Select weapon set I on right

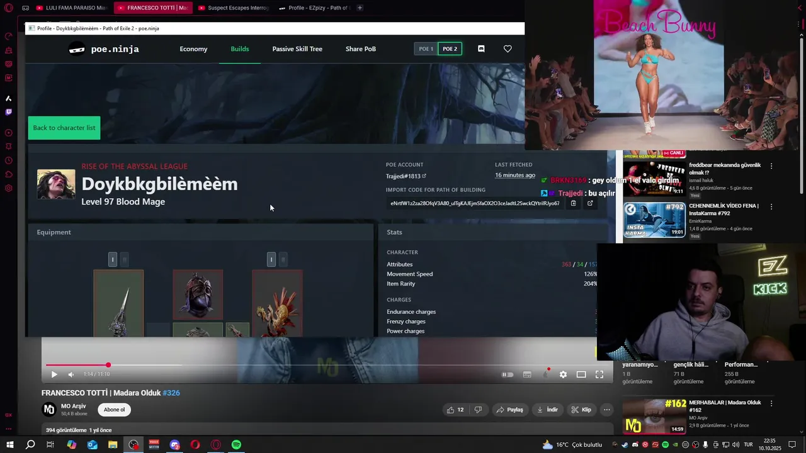tap(271, 259)
